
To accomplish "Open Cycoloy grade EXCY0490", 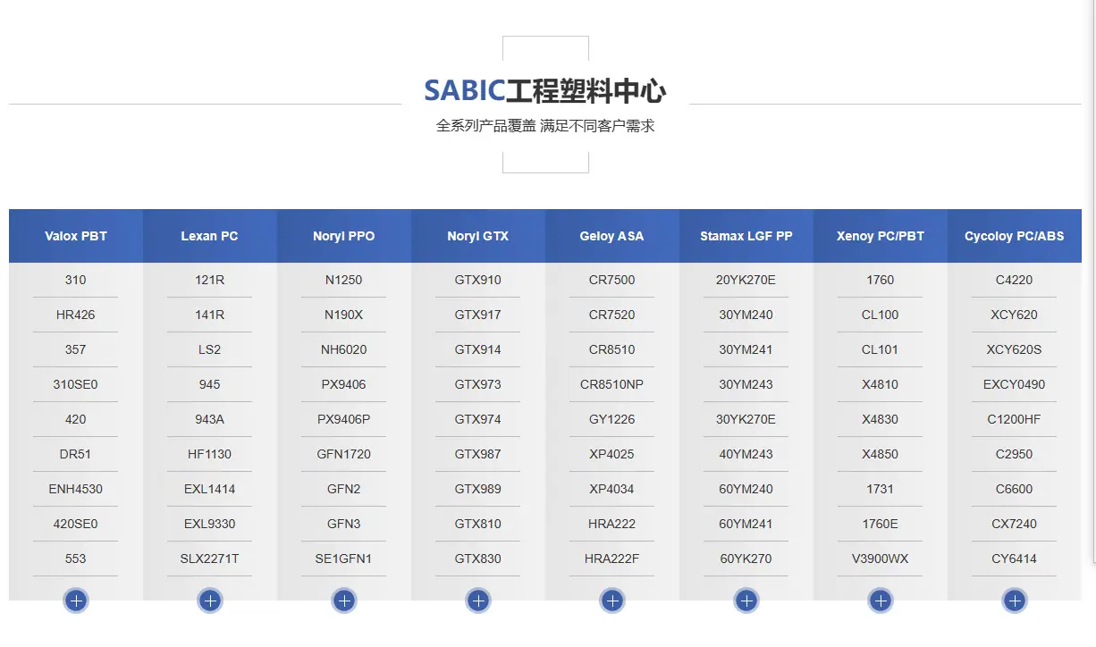I will (x=1015, y=384).
